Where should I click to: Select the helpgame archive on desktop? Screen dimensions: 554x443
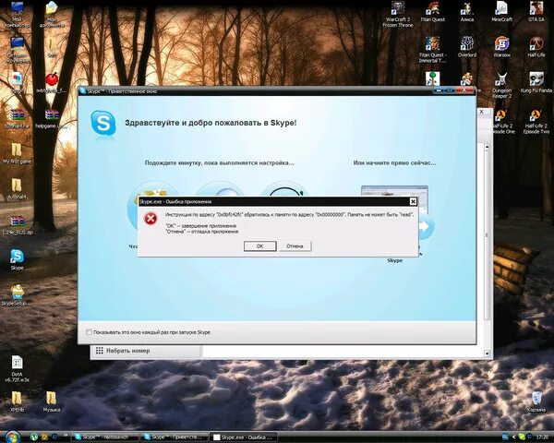(x=52, y=118)
